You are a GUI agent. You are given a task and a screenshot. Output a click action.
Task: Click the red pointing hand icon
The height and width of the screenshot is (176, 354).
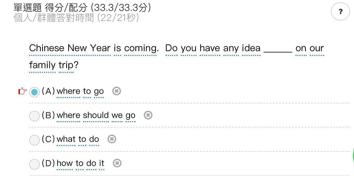(x=23, y=91)
